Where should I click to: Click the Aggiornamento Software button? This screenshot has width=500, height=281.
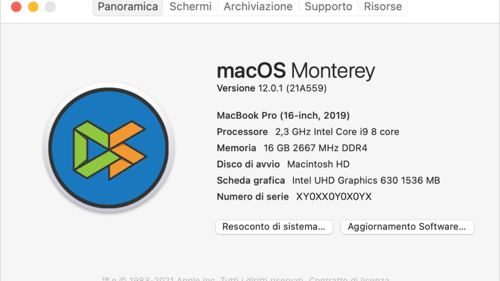[407, 227]
